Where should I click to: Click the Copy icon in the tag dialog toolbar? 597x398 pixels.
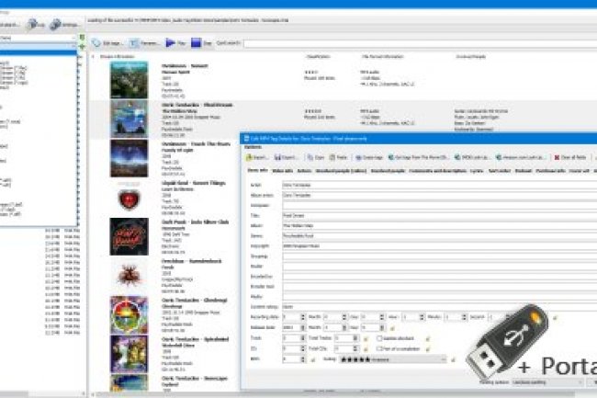[310, 157]
